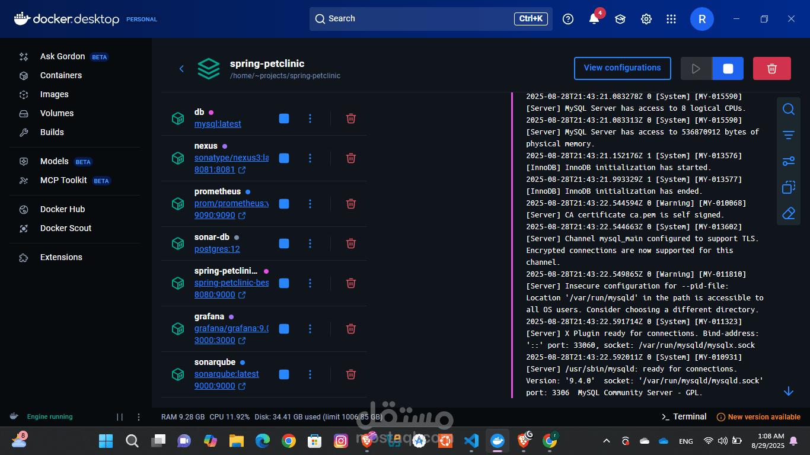Open the Builds section

tap(52, 132)
